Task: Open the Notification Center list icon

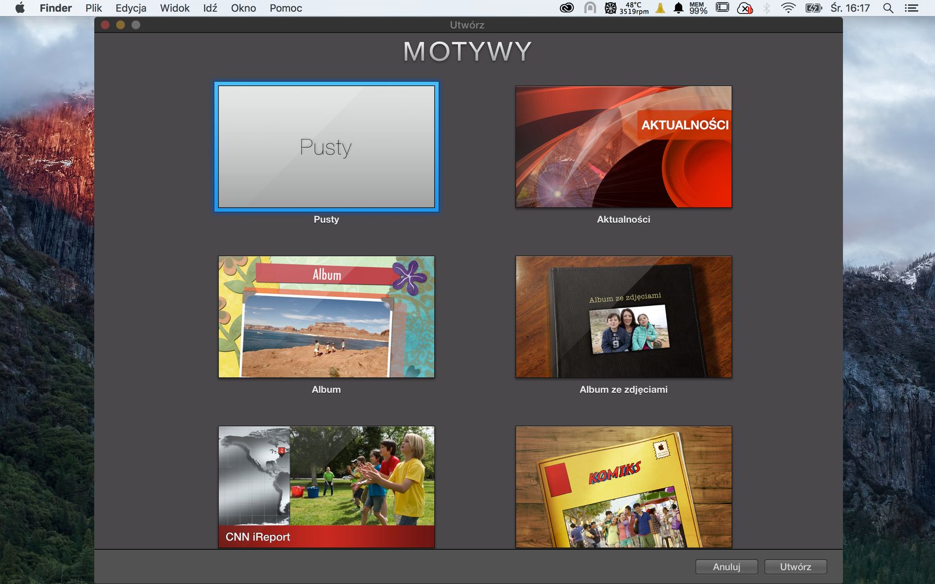Action: (x=911, y=8)
